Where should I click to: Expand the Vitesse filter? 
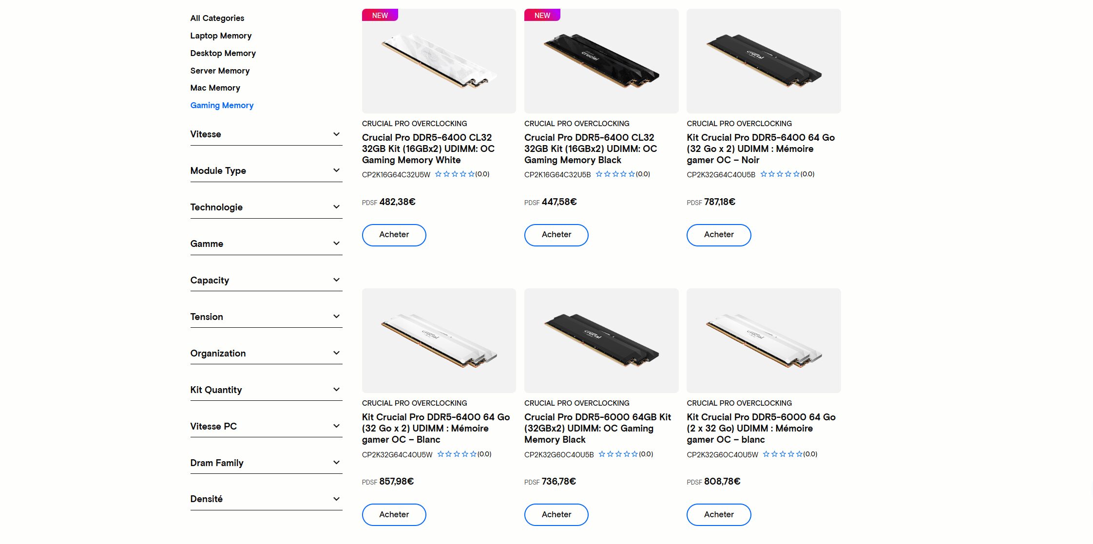click(x=266, y=134)
